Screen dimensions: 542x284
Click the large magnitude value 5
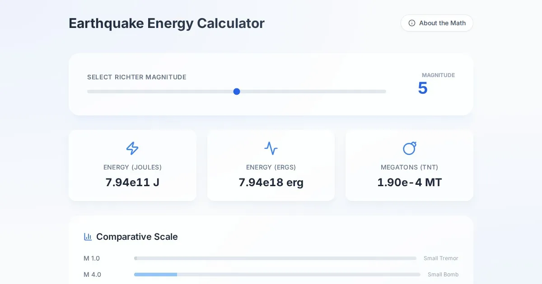[x=423, y=88]
